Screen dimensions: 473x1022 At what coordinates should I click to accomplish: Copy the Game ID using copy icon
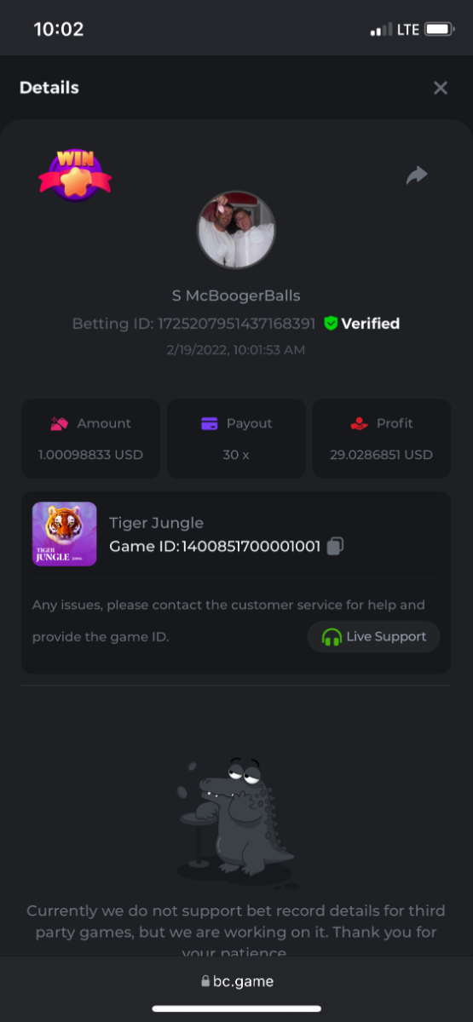click(336, 546)
